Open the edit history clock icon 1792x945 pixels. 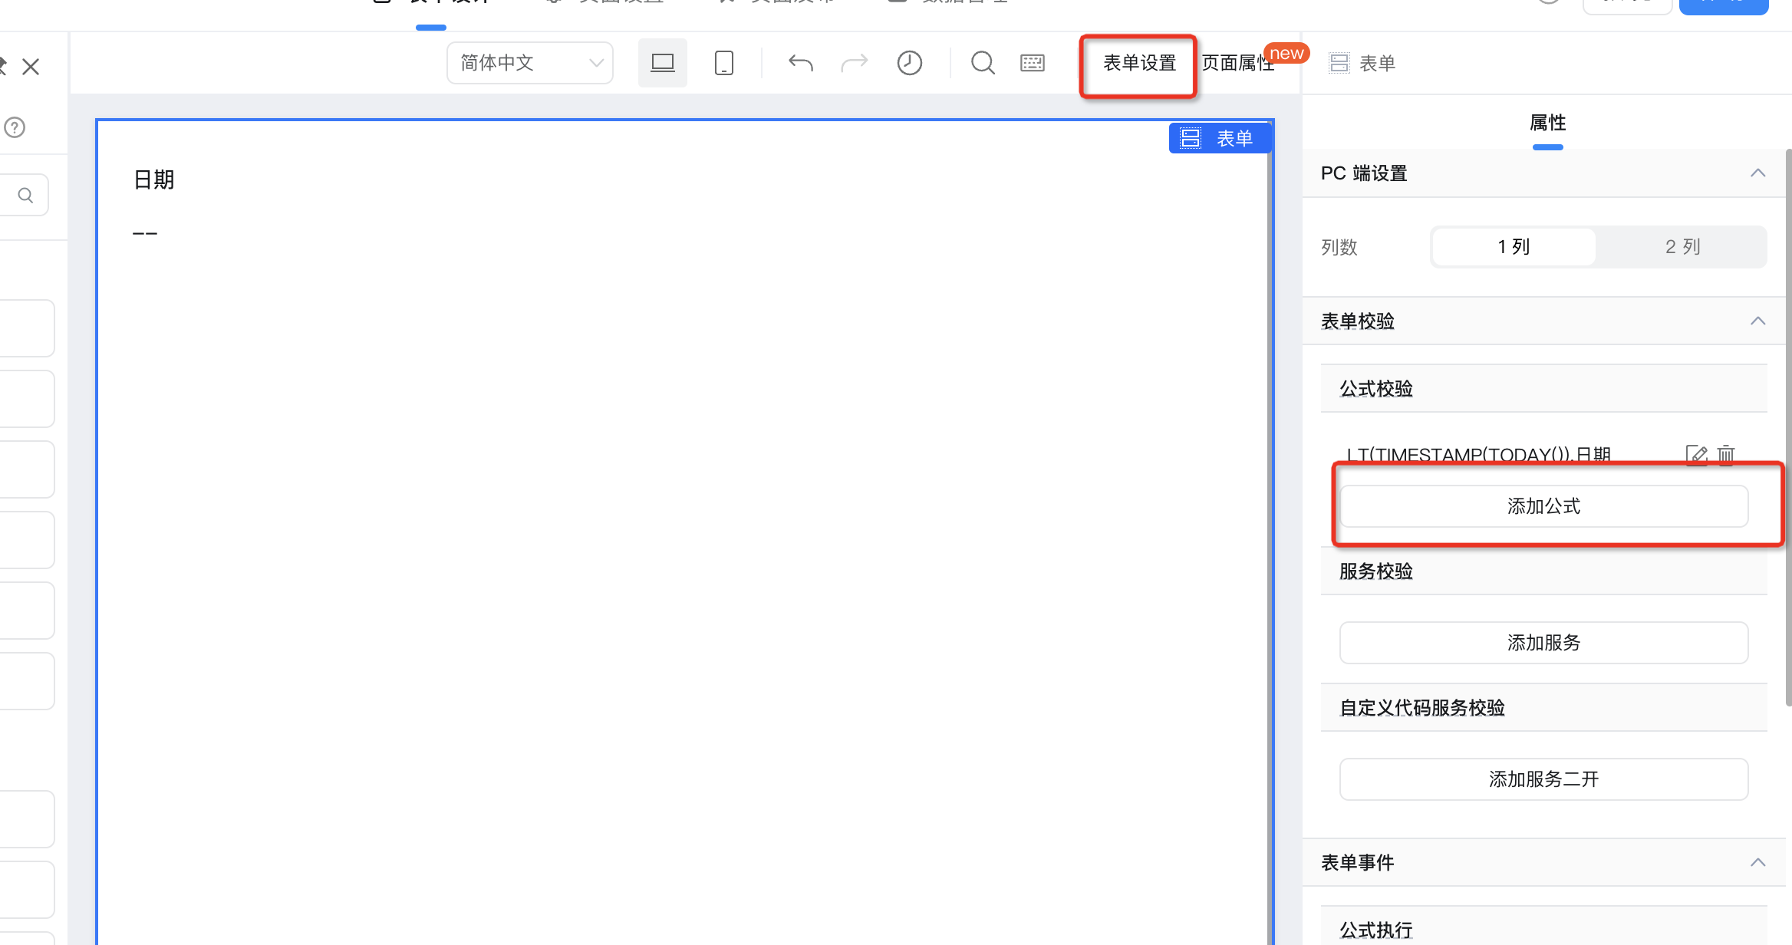tap(910, 63)
